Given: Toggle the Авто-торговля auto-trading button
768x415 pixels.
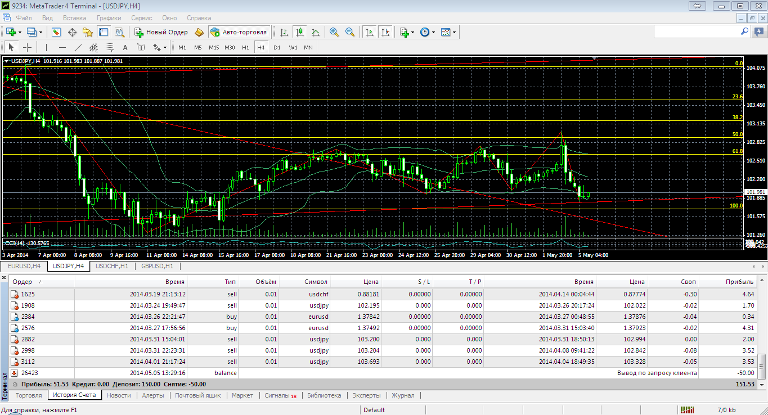Looking at the screenshot, I should [x=239, y=32].
